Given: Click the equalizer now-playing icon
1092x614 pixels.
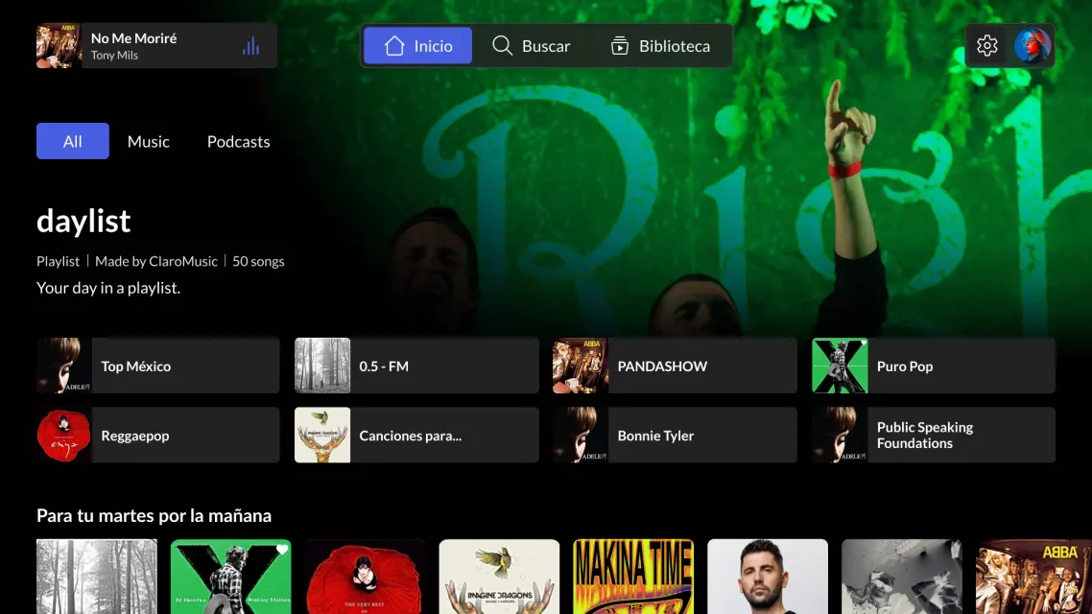Looking at the screenshot, I should (250, 46).
